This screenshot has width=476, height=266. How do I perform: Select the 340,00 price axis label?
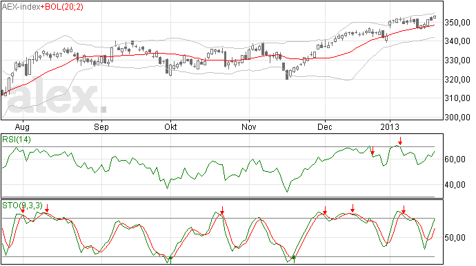[x=457, y=41]
